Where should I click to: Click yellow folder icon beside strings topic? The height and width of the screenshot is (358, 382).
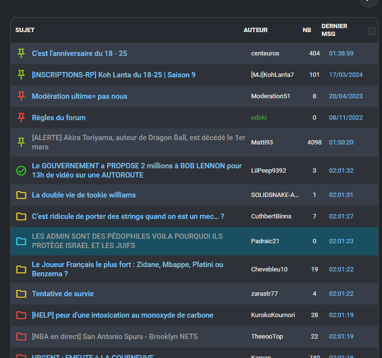21,216
